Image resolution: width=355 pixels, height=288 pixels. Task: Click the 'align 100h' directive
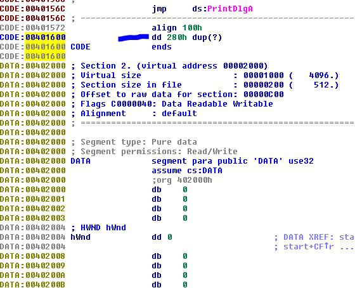coord(177,28)
